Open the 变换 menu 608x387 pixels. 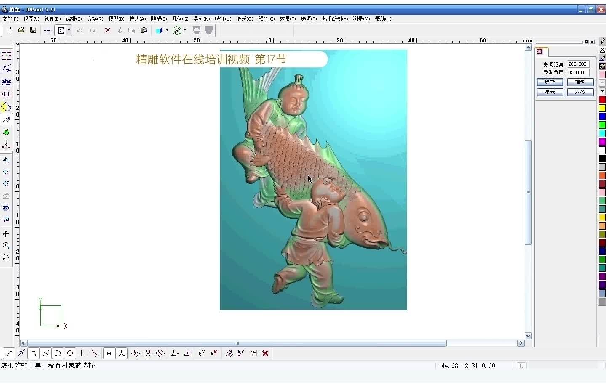tap(95, 19)
